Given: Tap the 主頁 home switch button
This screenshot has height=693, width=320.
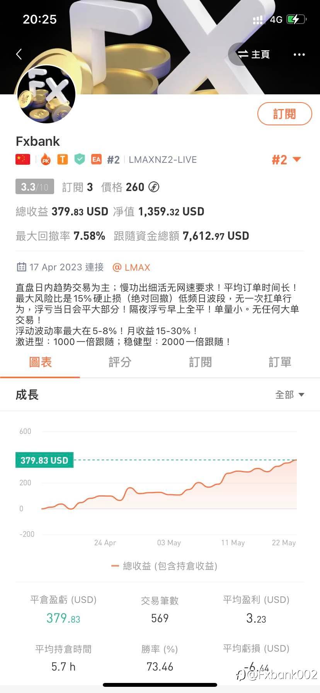Looking at the screenshot, I should point(254,55).
